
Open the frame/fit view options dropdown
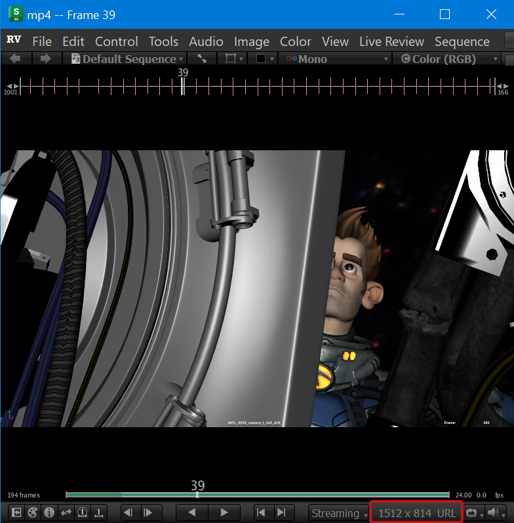point(232,58)
